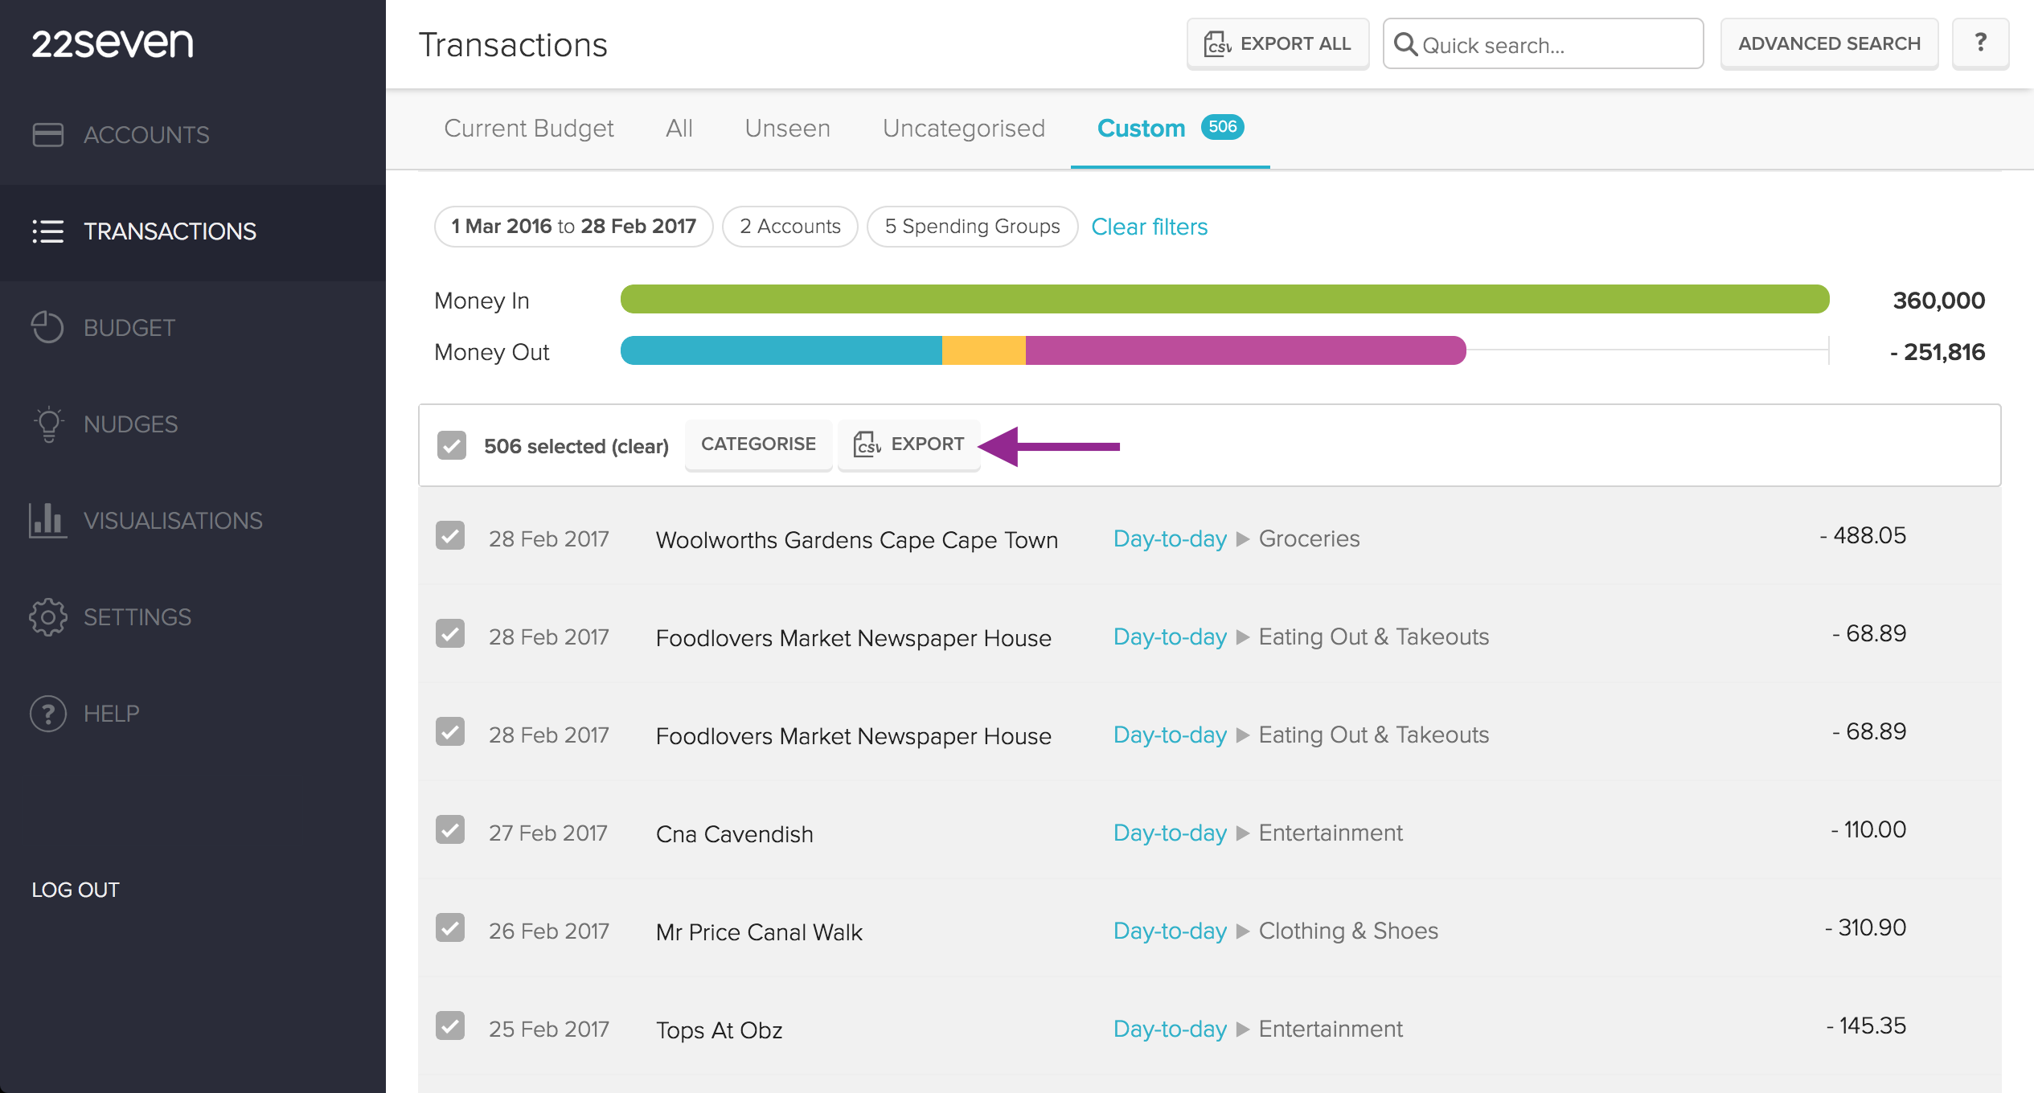Click the amount '- 488.05'
This screenshot has width=2034, height=1093.
tap(1863, 535)
